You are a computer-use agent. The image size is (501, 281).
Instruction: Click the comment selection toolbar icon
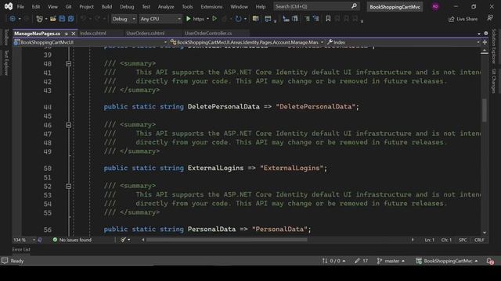pos(307,19)
